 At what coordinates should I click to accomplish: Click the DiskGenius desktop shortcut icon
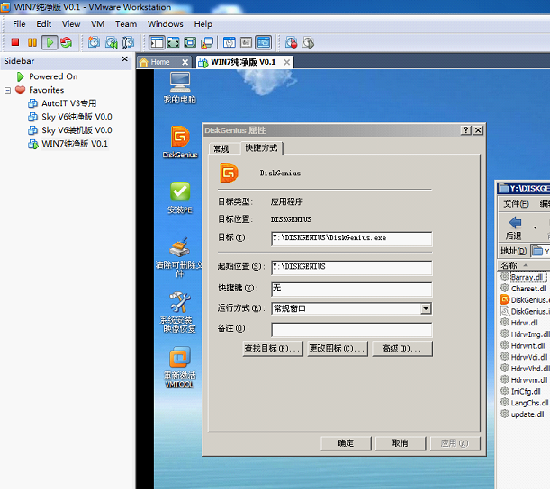(x=180, y=142)
